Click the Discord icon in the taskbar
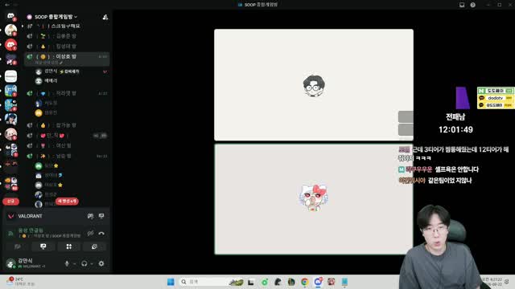The height and width of the screenshot is (289, 515). 318,282
